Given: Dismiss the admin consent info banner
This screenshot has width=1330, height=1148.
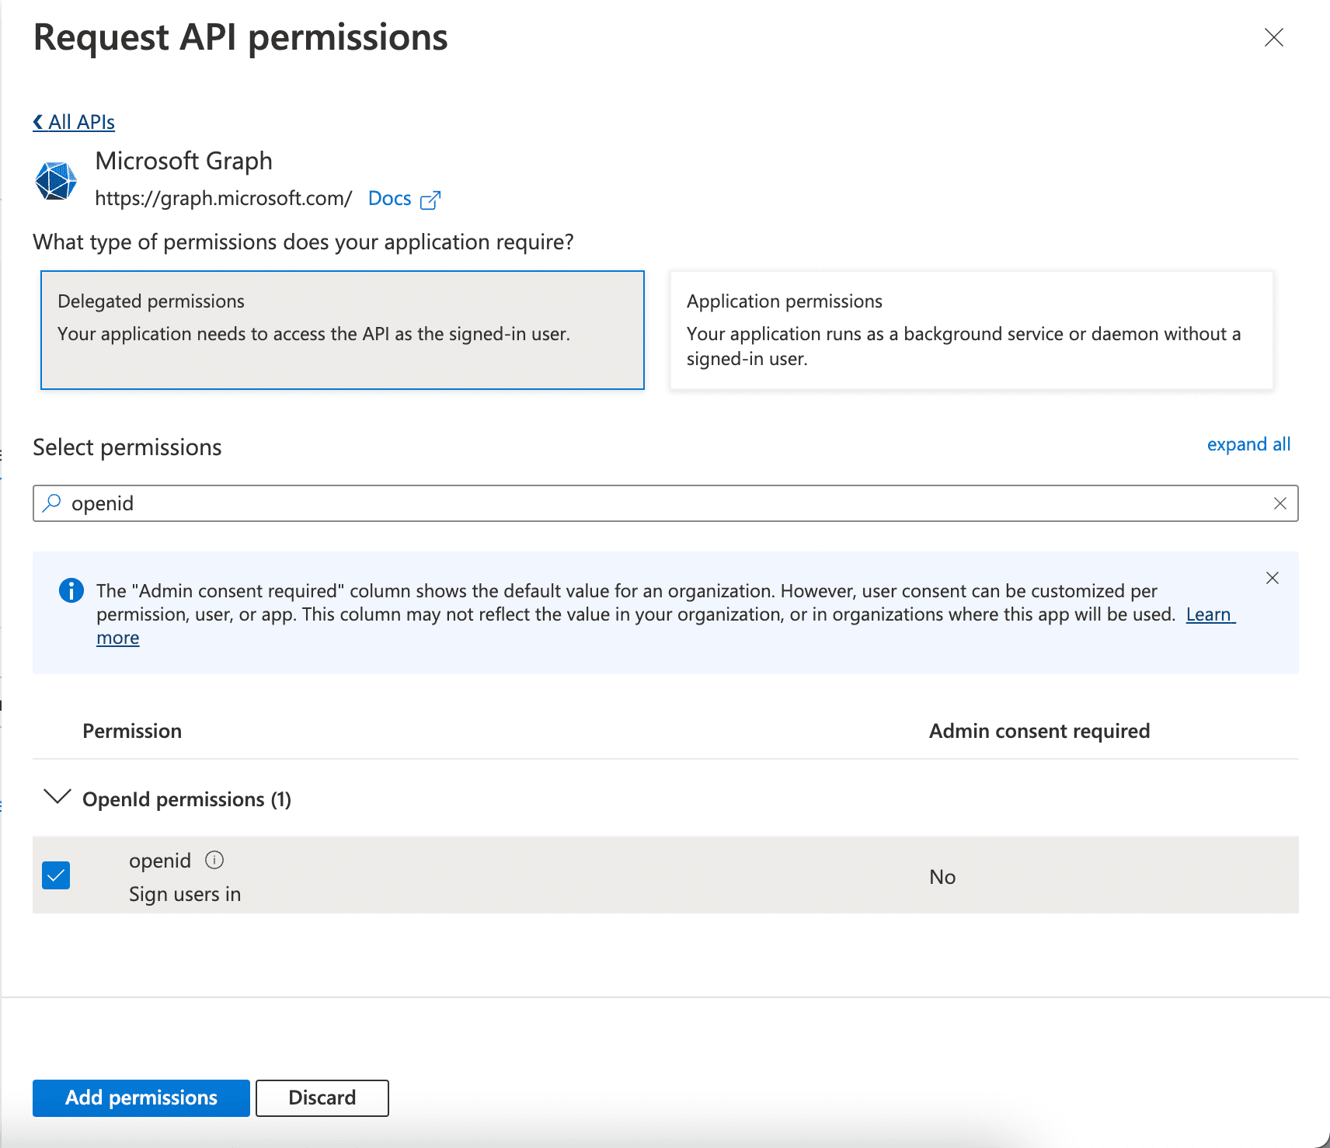Looking at the screenshot, I should pyautogui.click(x=1272, y=578).
